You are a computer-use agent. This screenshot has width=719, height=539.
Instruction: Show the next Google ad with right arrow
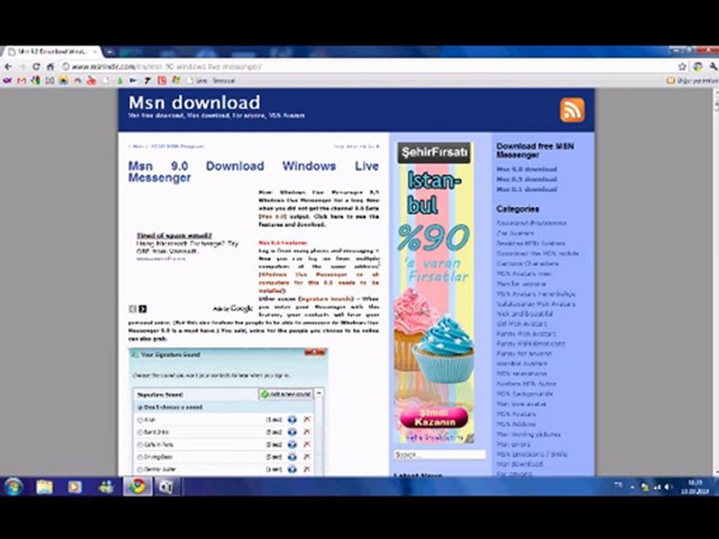point(143,309)
